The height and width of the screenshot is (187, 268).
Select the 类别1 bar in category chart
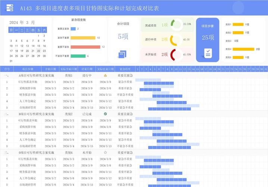point(238,24)
